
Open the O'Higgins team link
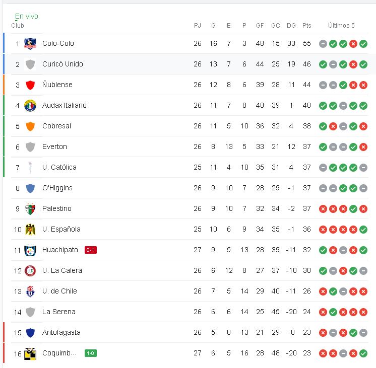pos(57,188)
